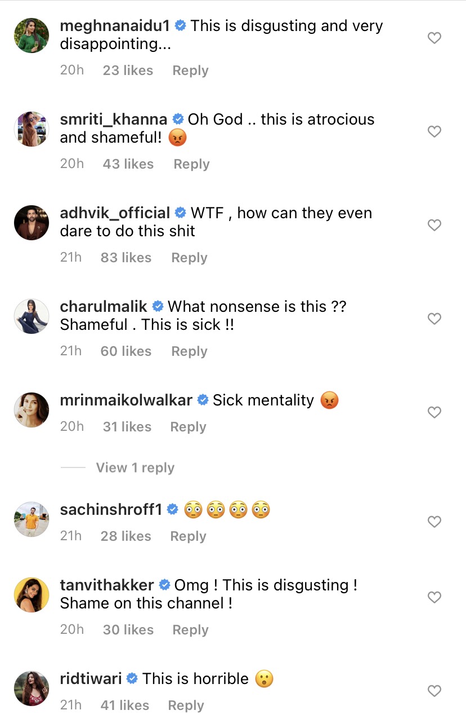Click the verified badge next to sachinshroff1
The image size is (466, 728).
coord(172,509)
